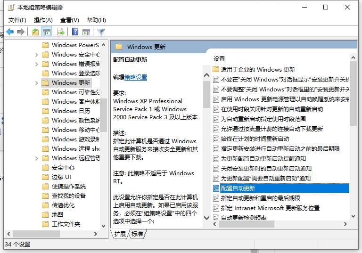Select the 配置自动更新 policy setting

coord(238,188)
